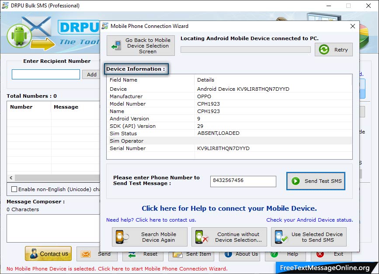Go back to Mobile Device Selection Screen

coord(141,45)
